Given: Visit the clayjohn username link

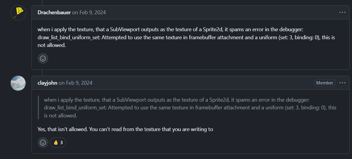Looking at the screenshot, I should [x=47, y=83].
